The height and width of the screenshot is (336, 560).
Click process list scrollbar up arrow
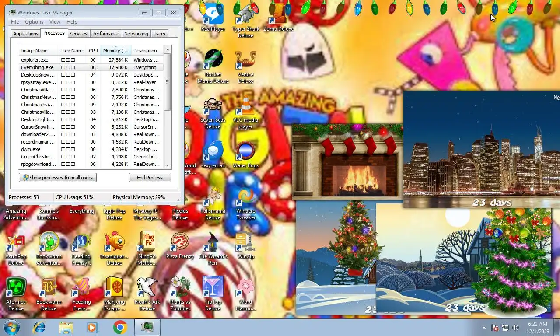[168, 49]
